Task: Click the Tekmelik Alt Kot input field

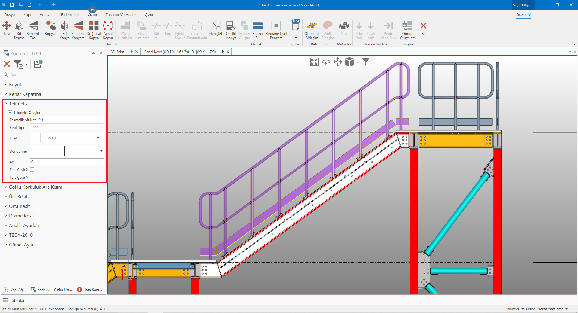Action: (x=70, y=120)
